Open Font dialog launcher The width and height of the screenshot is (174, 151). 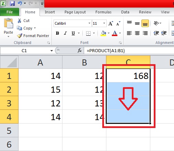coord(120,43)
